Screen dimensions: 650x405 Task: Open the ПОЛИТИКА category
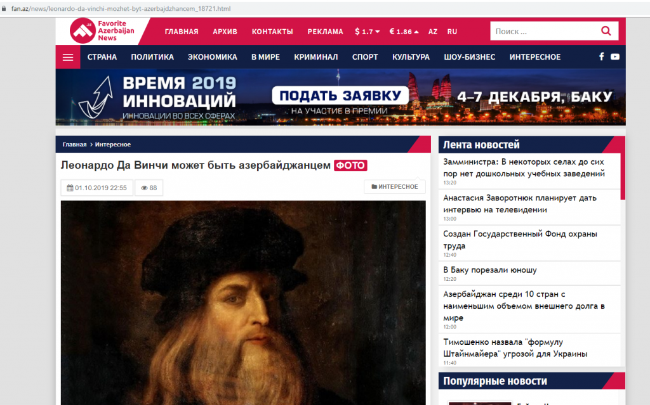(152, 57)
